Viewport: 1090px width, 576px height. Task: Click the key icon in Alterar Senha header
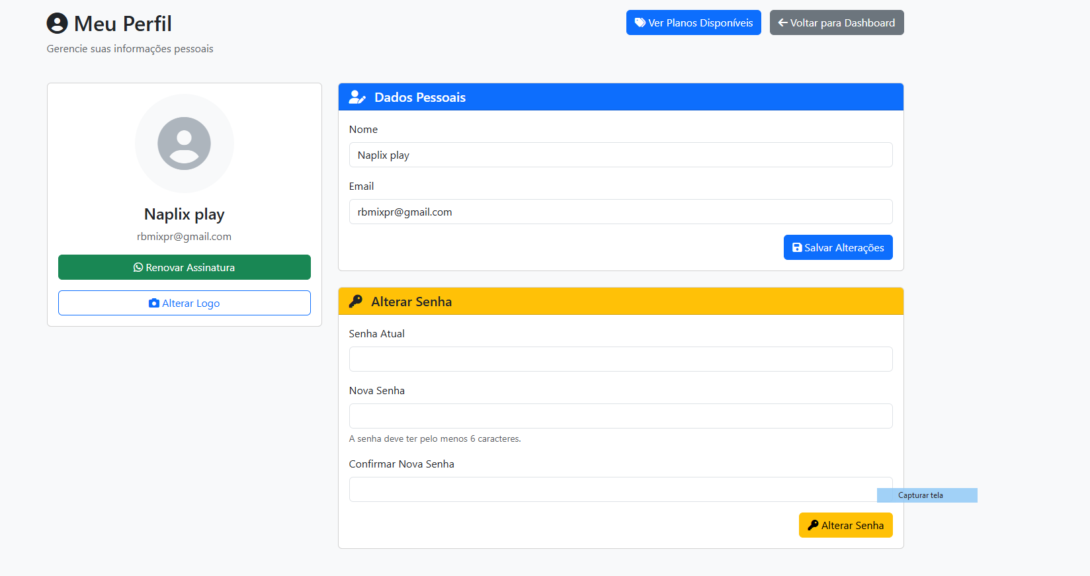pyautogui.click(x=356, y=302)
